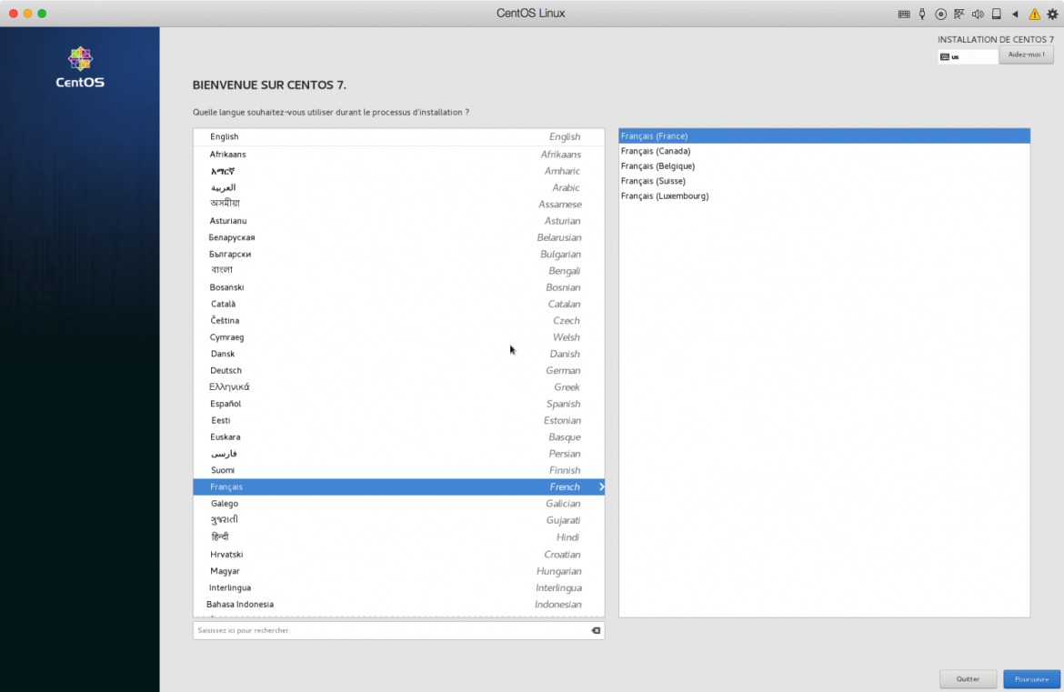Focus the language search input field
Screen dimensions: 1064x692
pyautogui.click(x=389, y=630)
